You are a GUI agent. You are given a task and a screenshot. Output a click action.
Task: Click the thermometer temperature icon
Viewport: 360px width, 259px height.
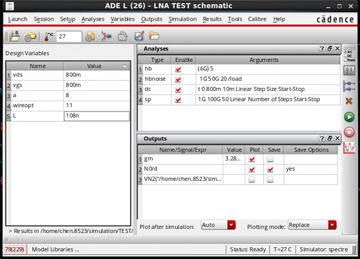click(49, 37)
